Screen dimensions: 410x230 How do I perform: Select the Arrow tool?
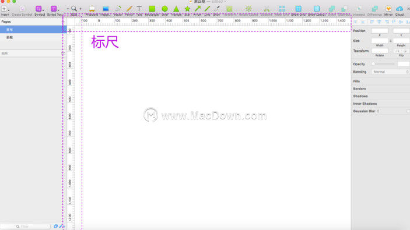point(198,9)
